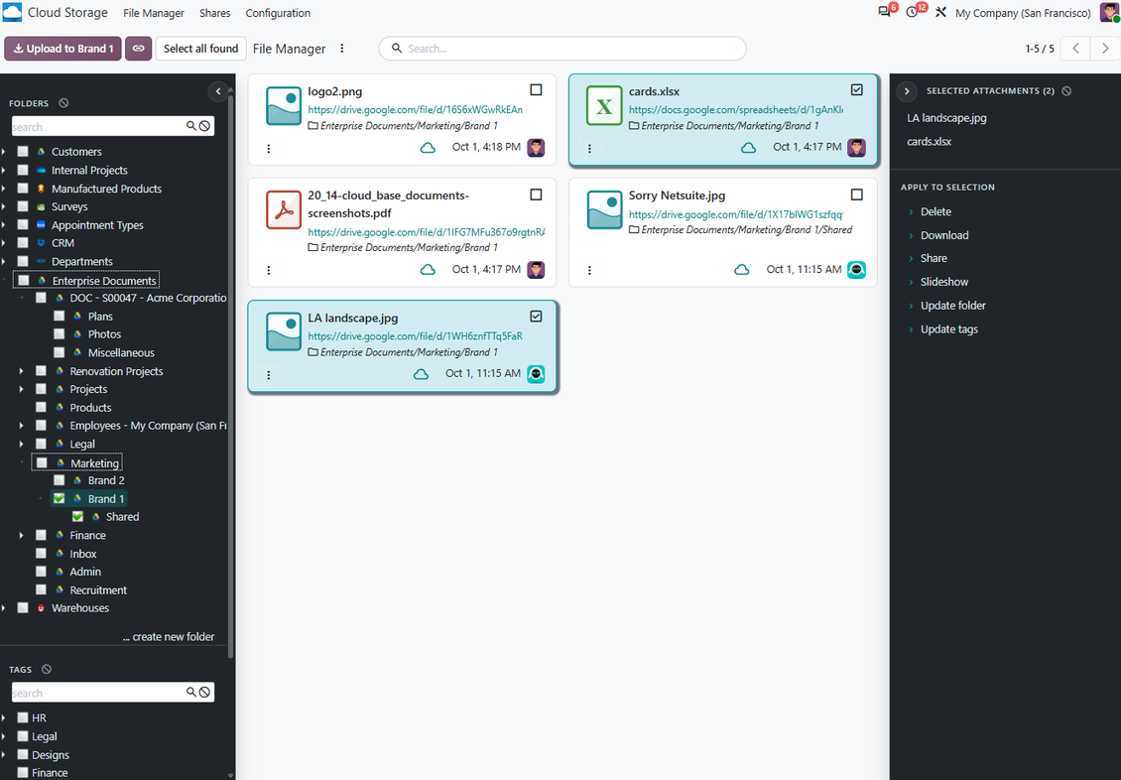1121x780 pixels.
Task: Click create new folder link
Action: (169, 636)
